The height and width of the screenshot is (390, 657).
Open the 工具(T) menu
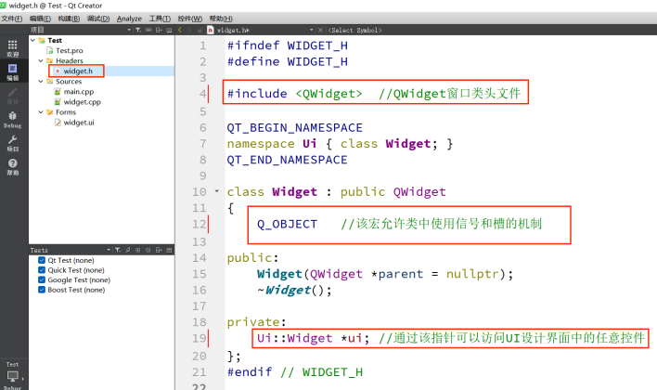(160, 19)
